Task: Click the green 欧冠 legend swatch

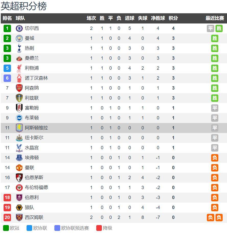Action: [6, 228]
